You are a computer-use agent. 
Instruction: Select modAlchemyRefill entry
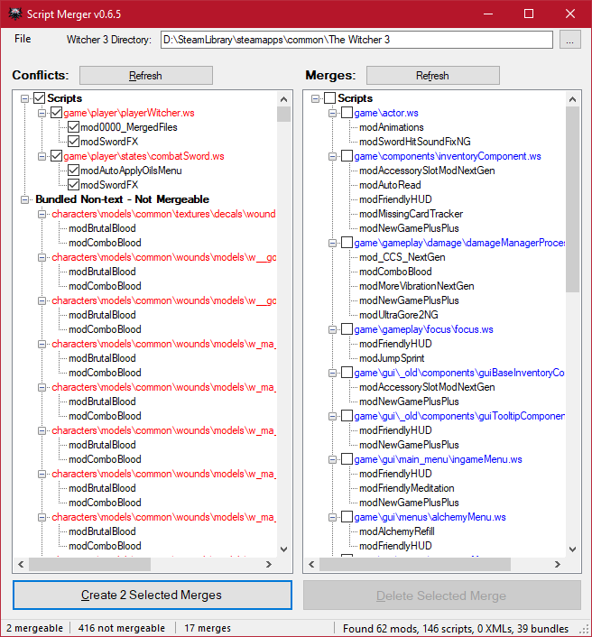[x=397, y=531]
